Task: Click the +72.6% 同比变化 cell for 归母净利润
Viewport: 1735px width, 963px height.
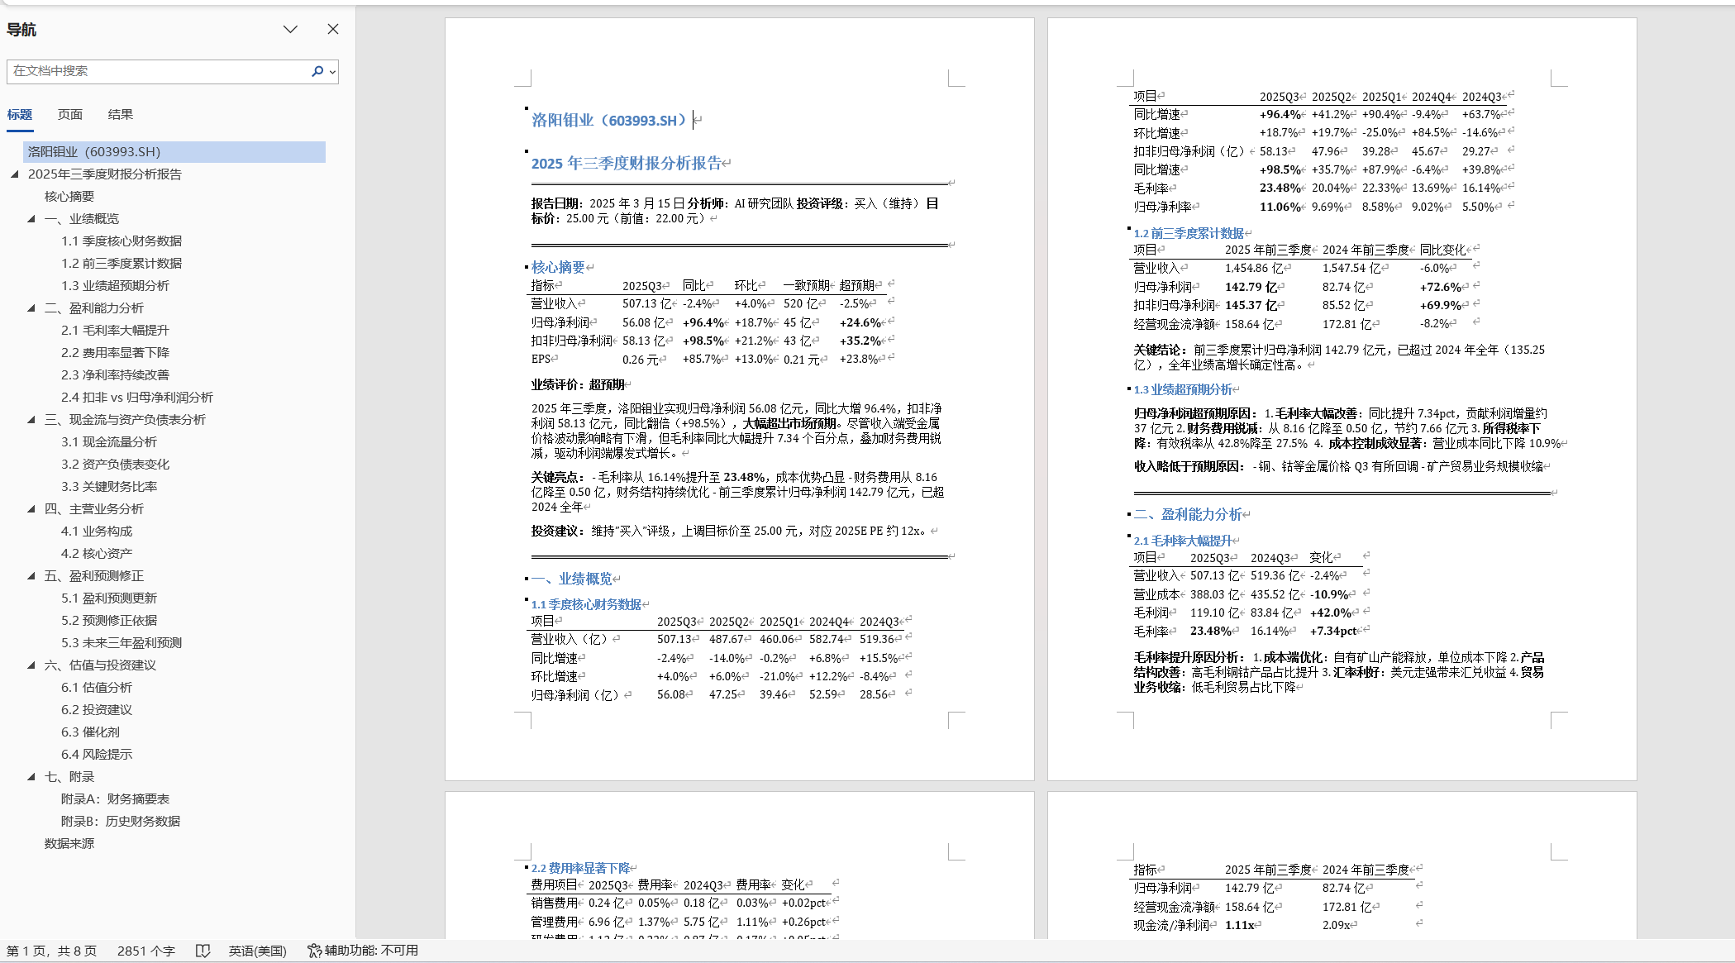Action: click(1441, 287)
